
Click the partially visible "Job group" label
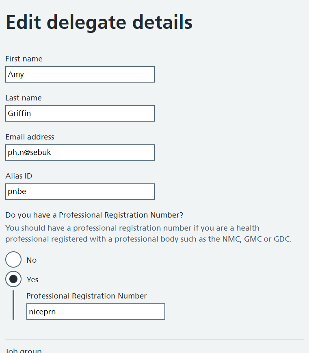tap(24, 351)
